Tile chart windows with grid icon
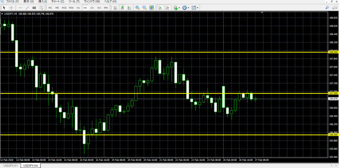Screen dimensions: 339x168 click(x=151, y=8)
